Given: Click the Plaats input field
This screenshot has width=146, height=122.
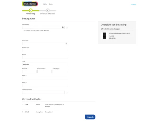Looking at the screenshot, I should click(45, 85).
